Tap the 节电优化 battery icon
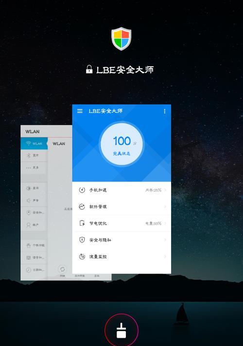This screenshot has width=243, height=346. point(82,223)
